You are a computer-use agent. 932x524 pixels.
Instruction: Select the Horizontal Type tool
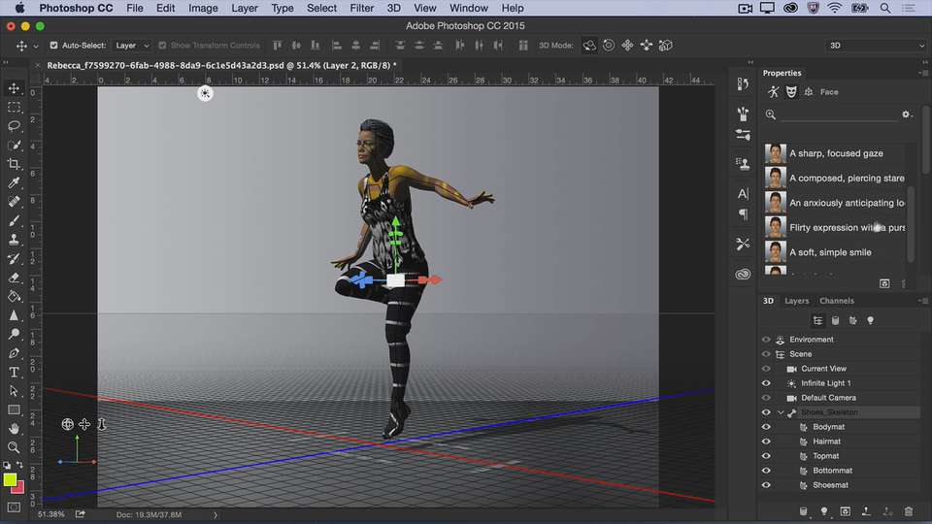pos(14,372)
